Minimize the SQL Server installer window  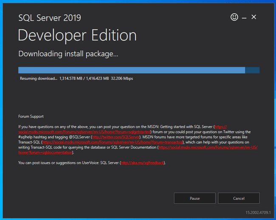(x=244, y=18)
